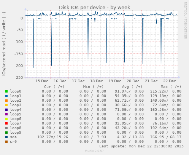Click the y-axis label IOs/second read / write

(x=4, y=44)
